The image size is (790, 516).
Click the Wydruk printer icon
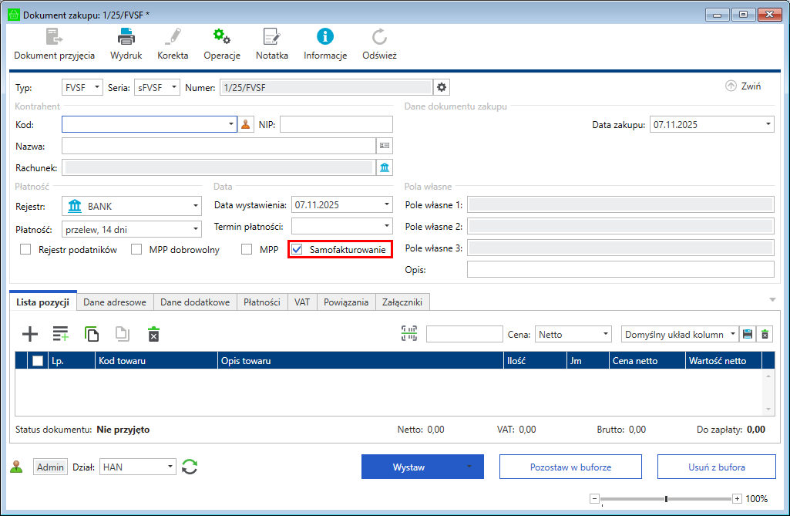126,36
